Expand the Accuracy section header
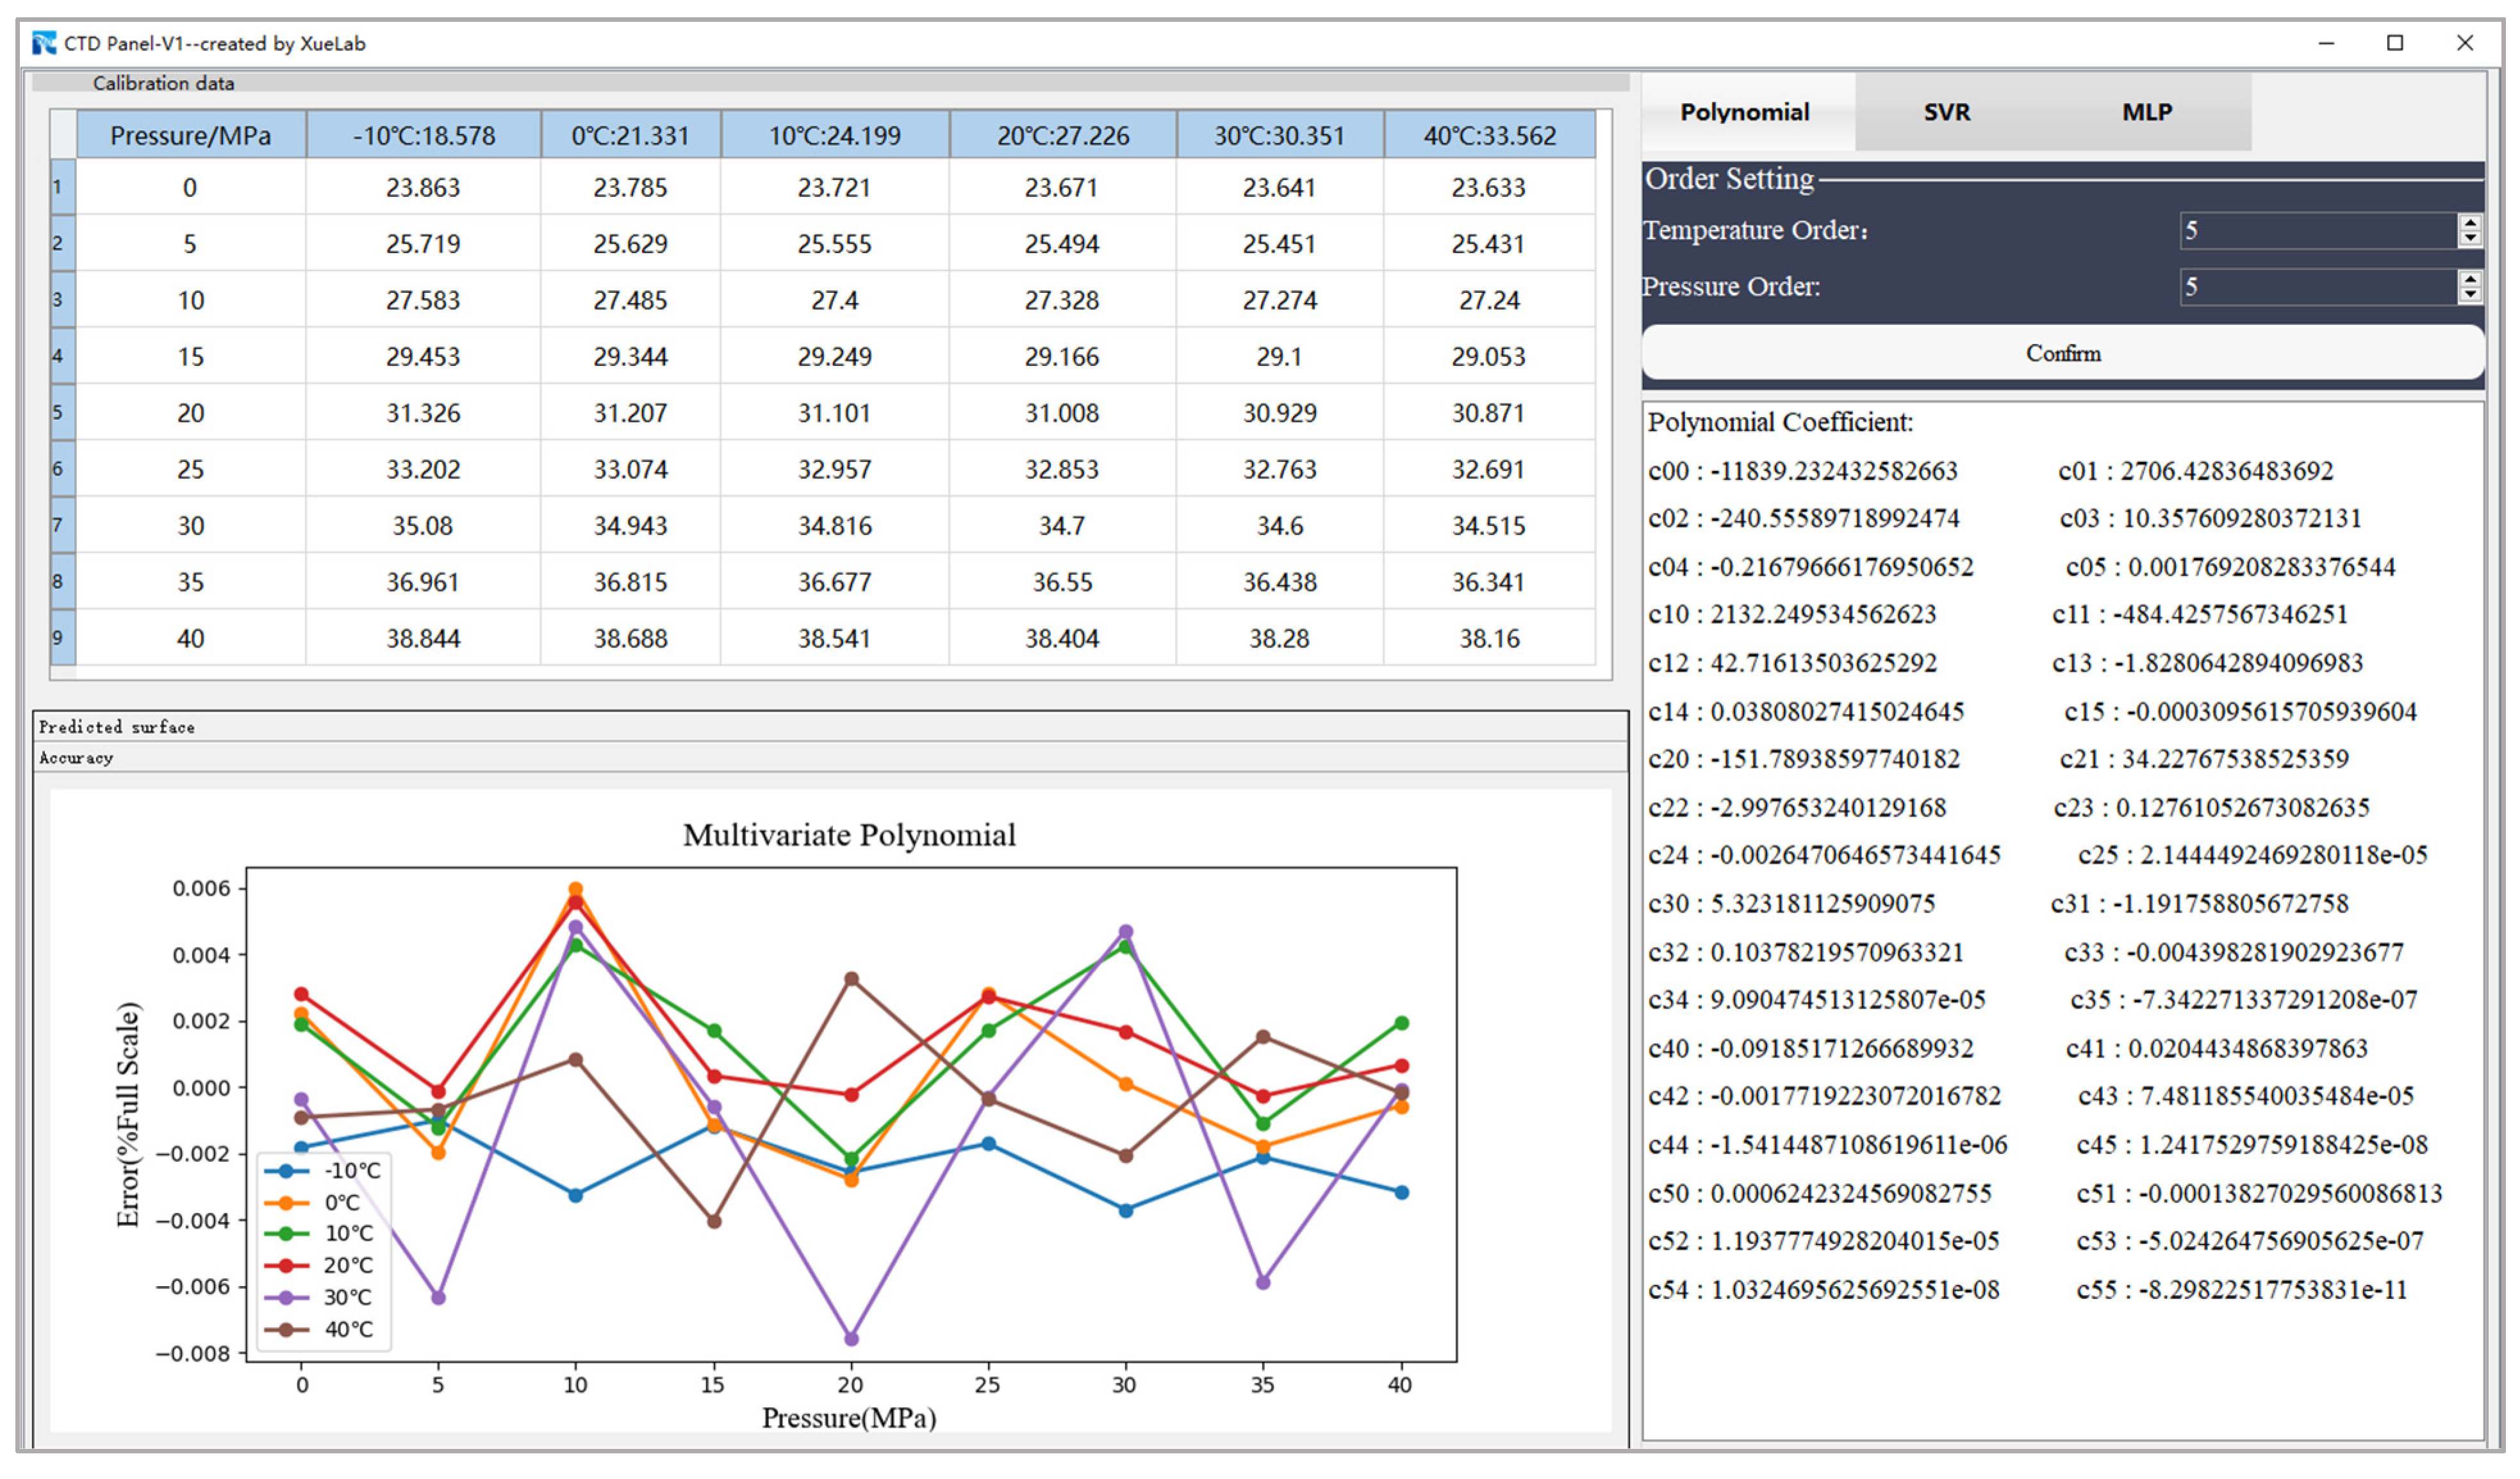 (77, 758)
